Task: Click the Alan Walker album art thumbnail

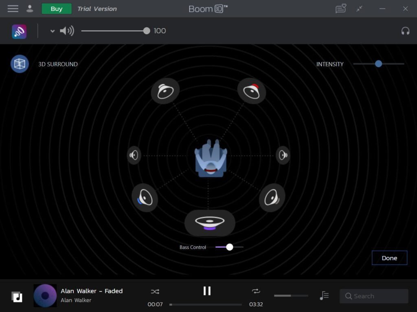Action: (45, 295)
